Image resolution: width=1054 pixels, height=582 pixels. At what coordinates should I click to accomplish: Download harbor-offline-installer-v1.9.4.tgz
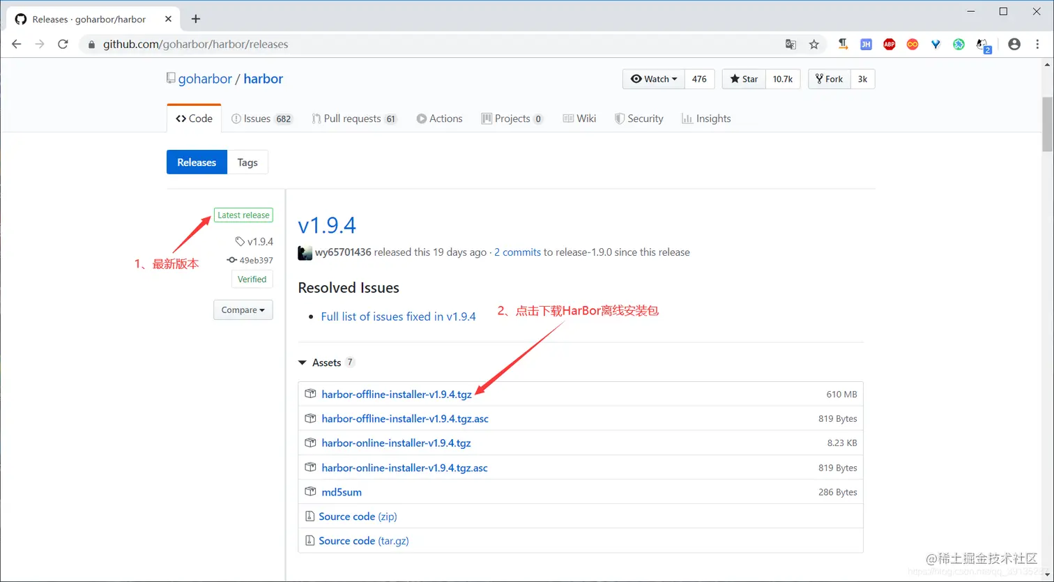[397, 394]
